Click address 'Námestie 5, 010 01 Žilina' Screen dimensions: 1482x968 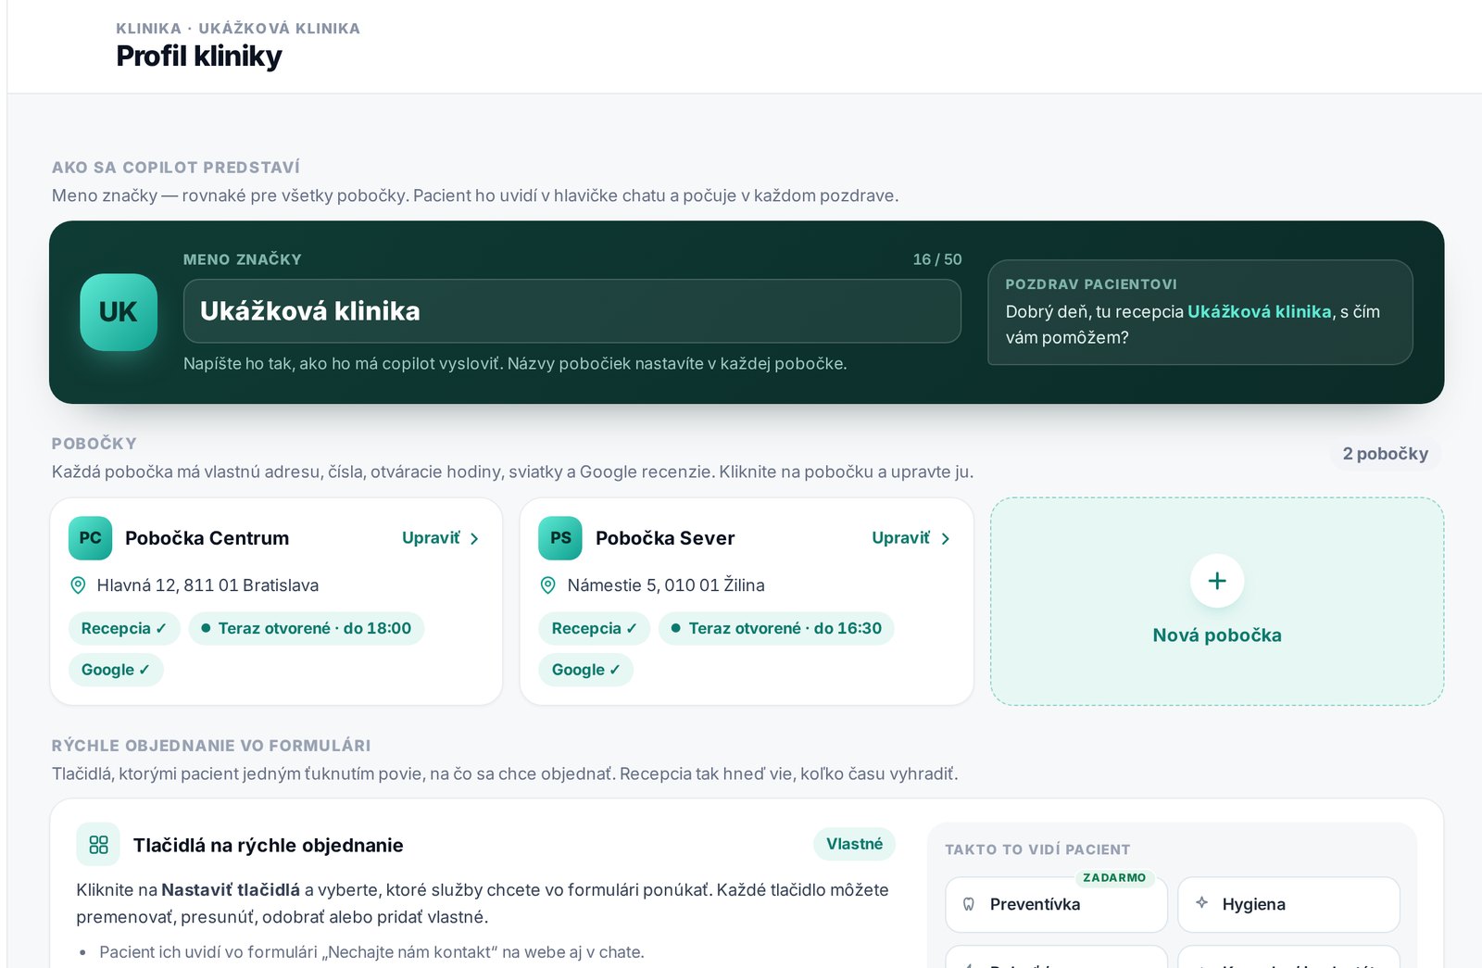pyautogui.click(x=666, y=585)
